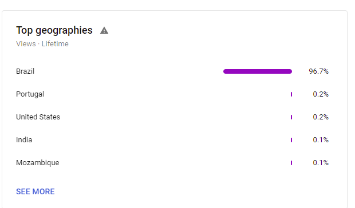Open the SEE MORE link

35,191
